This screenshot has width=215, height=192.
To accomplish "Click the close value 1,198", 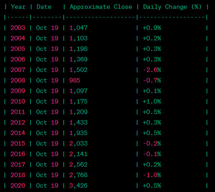I will click(79, 49).
